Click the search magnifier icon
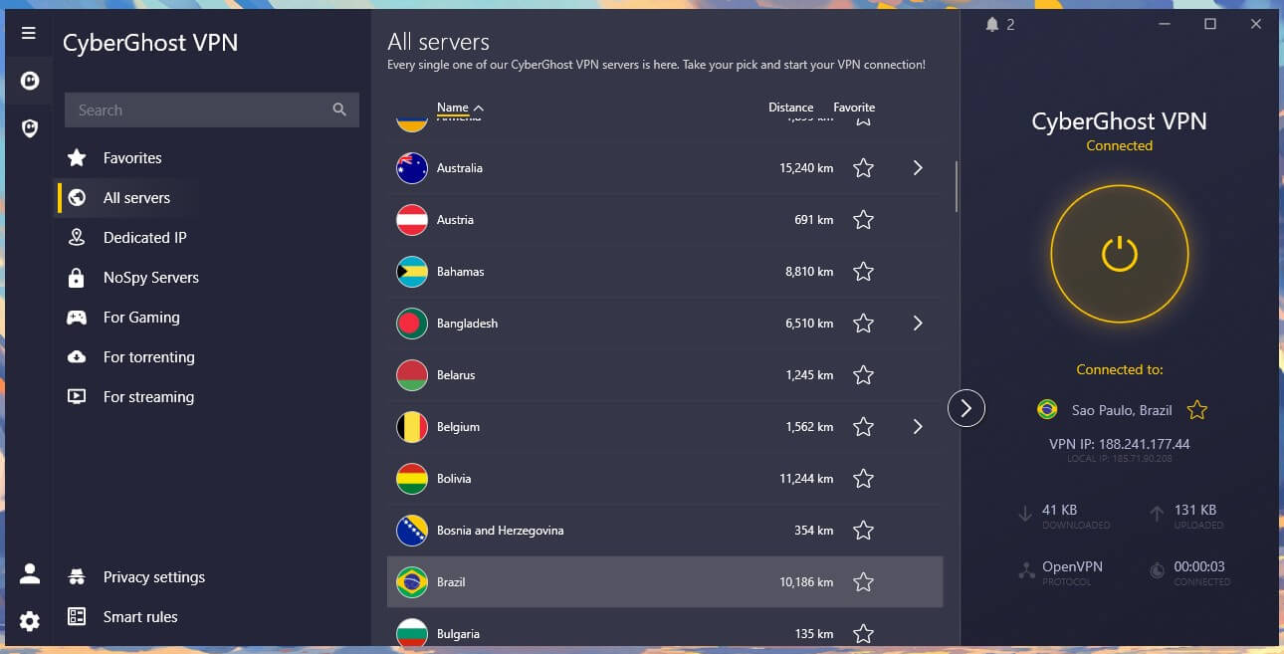The width and height of the screenshot is (1284, 654). (339, 109)
